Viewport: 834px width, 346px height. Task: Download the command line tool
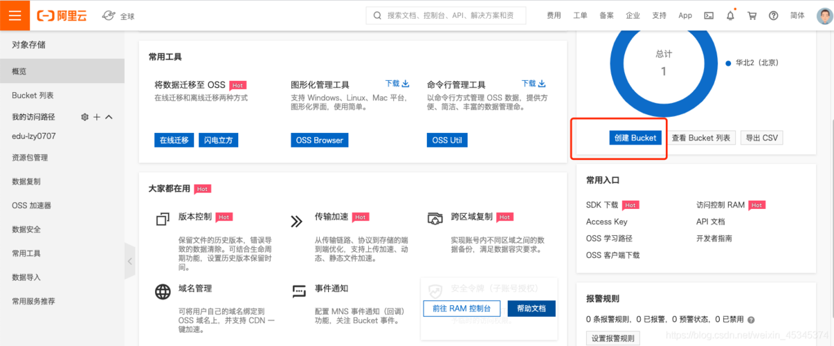point(534,84)
